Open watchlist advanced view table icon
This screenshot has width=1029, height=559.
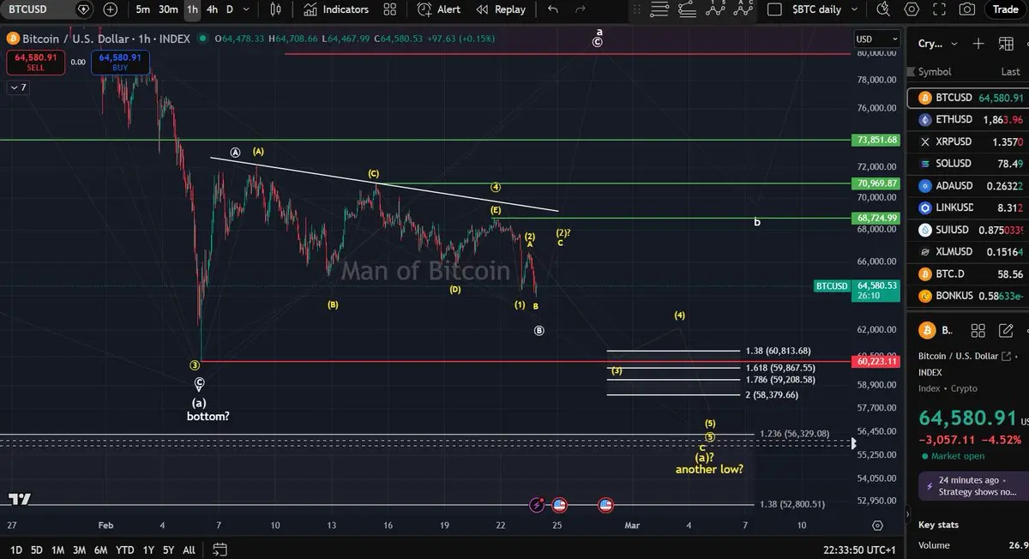pos(1005,44)
